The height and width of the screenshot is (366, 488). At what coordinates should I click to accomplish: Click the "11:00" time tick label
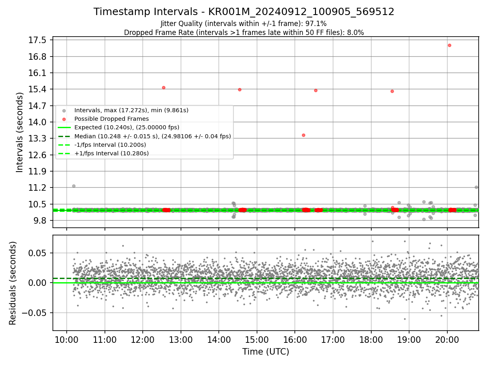[105, 340]
